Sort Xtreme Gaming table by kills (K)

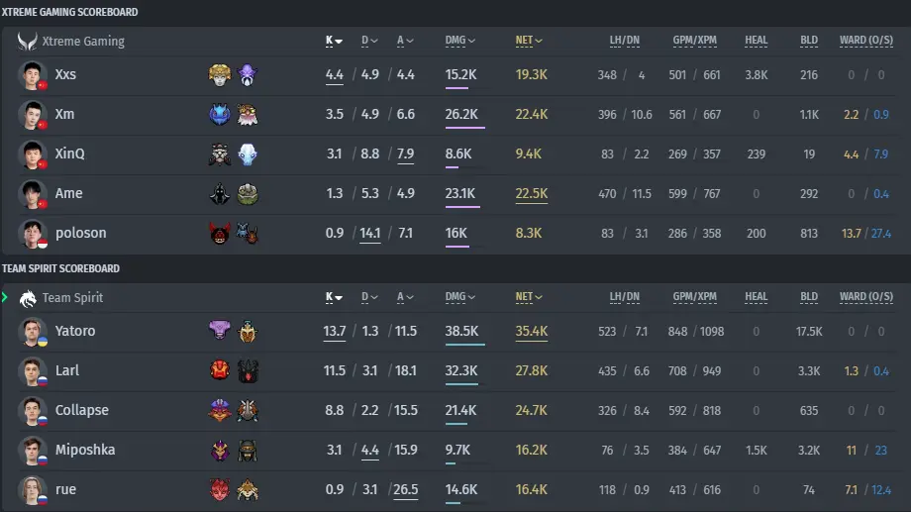click(x=334, y=41)
